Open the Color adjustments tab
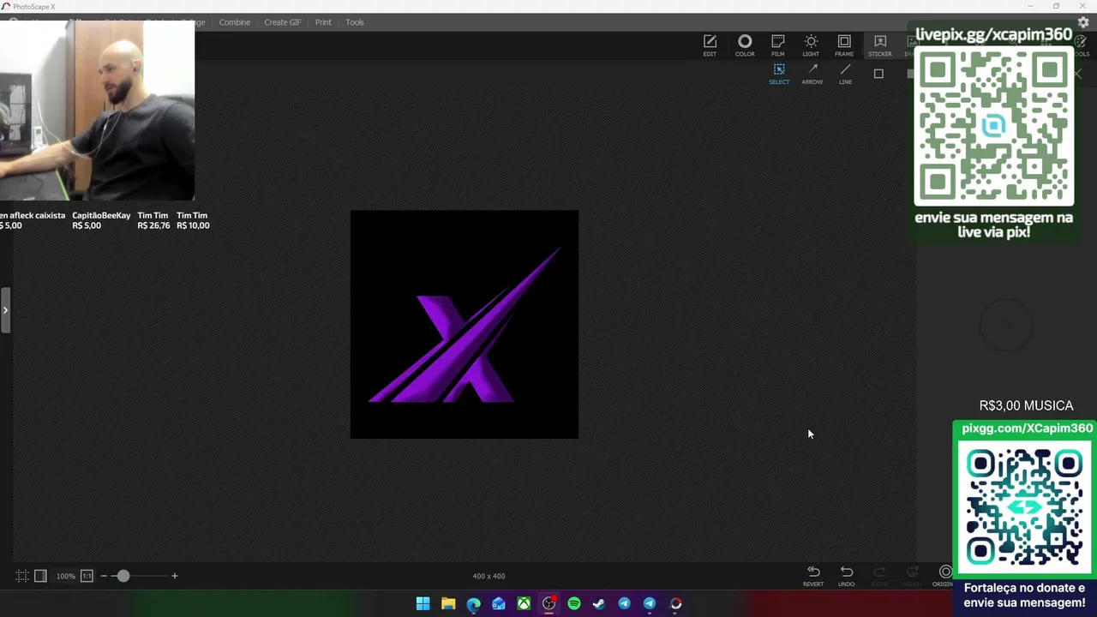 click(x=745, y=45)
